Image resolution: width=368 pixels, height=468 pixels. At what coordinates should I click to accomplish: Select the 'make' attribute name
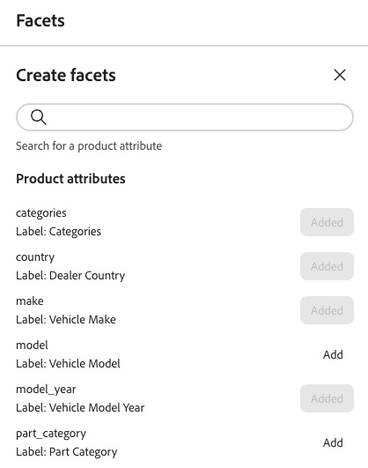point(30,301)
